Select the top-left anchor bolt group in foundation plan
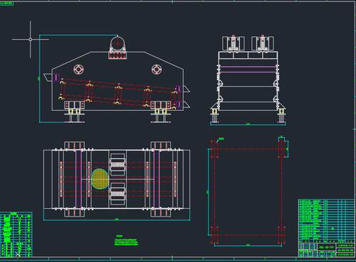Image resolution: width=356 pixels, height=262 pixels. [x=215, y=149]
